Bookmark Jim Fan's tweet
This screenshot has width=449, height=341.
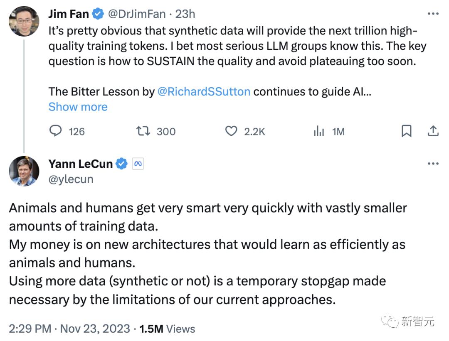point(406,132)
